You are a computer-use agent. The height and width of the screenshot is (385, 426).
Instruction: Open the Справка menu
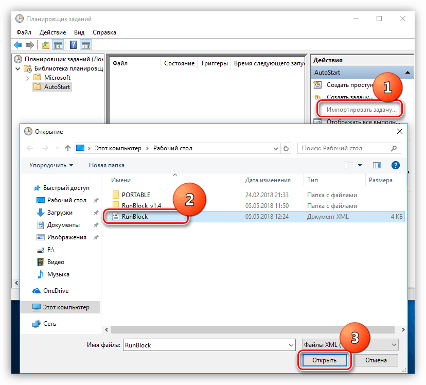104,32
